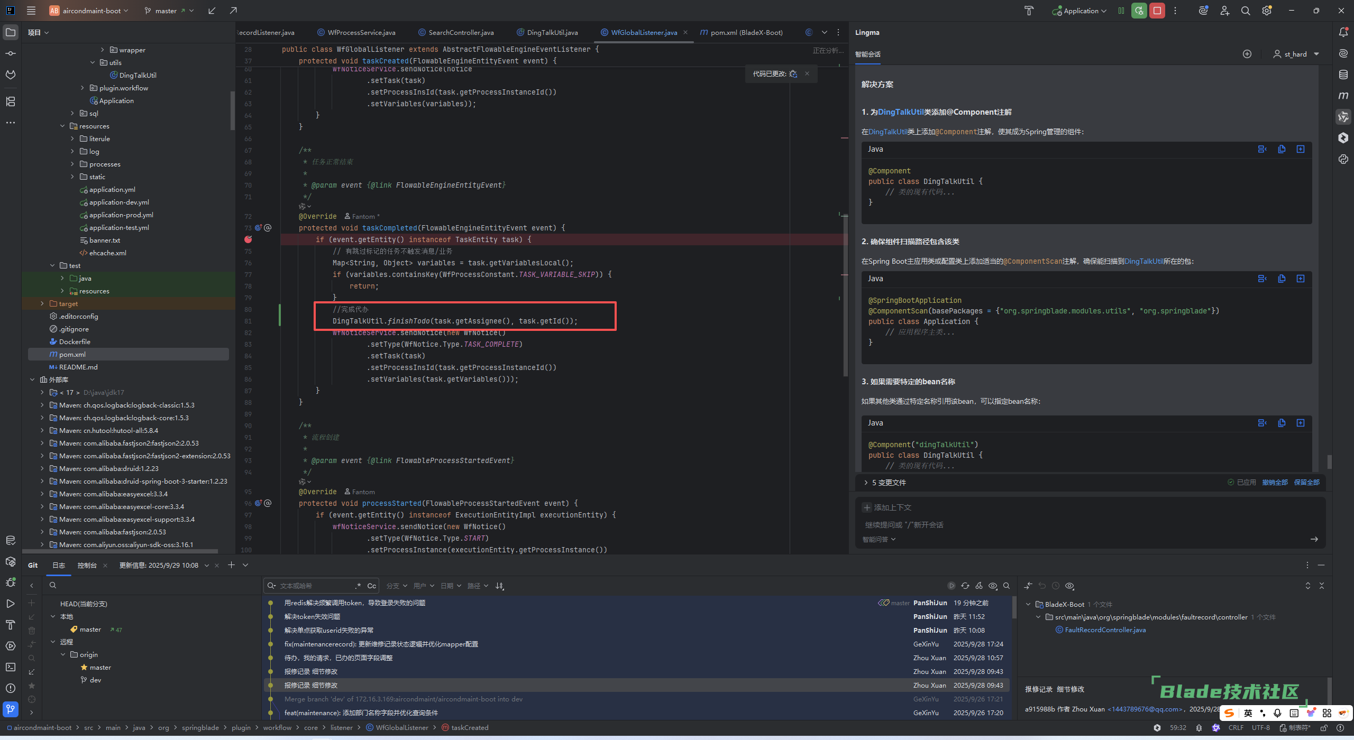Open the 智能问答 mode dropdown
The image size is (1354, 740).
click(879, 540)
